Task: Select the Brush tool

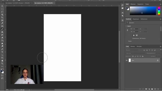Action: [2, 29]
